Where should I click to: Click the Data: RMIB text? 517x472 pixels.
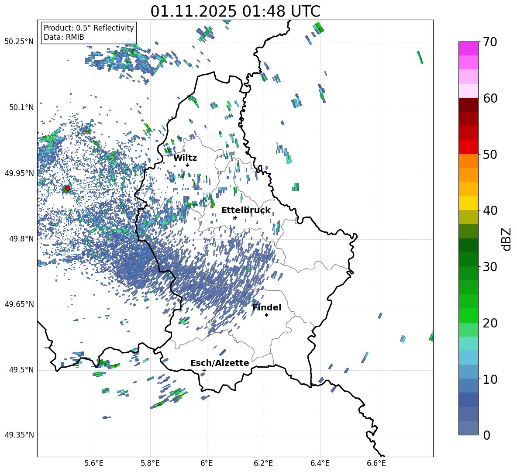point(64,37)
